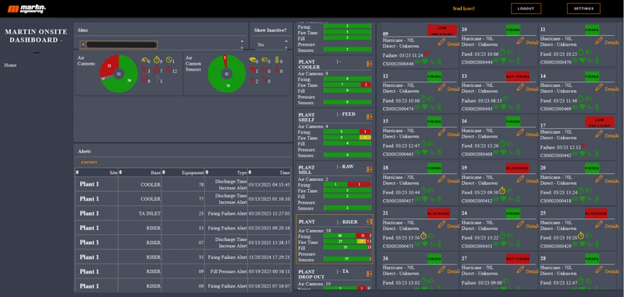Open the SETTINGS page
The image size is (624, 297).
pyautogui.click(x=583, y=9)
